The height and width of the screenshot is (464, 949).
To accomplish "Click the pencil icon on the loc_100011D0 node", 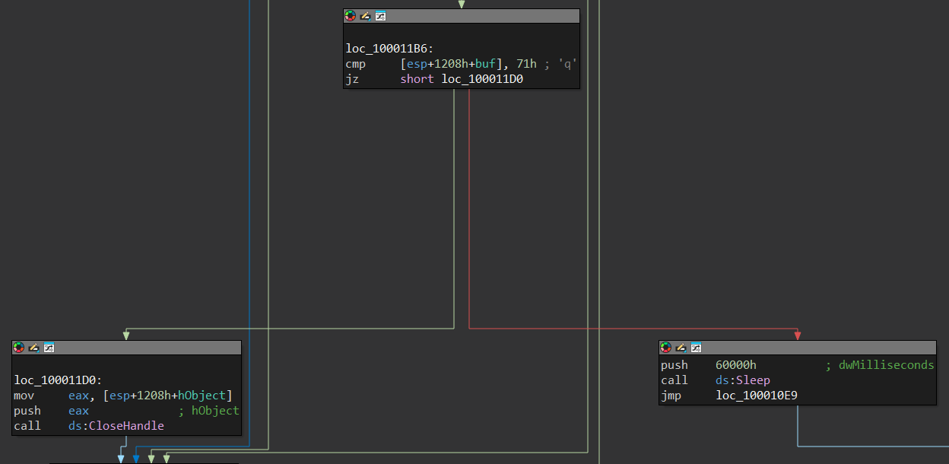I will 33,348.
